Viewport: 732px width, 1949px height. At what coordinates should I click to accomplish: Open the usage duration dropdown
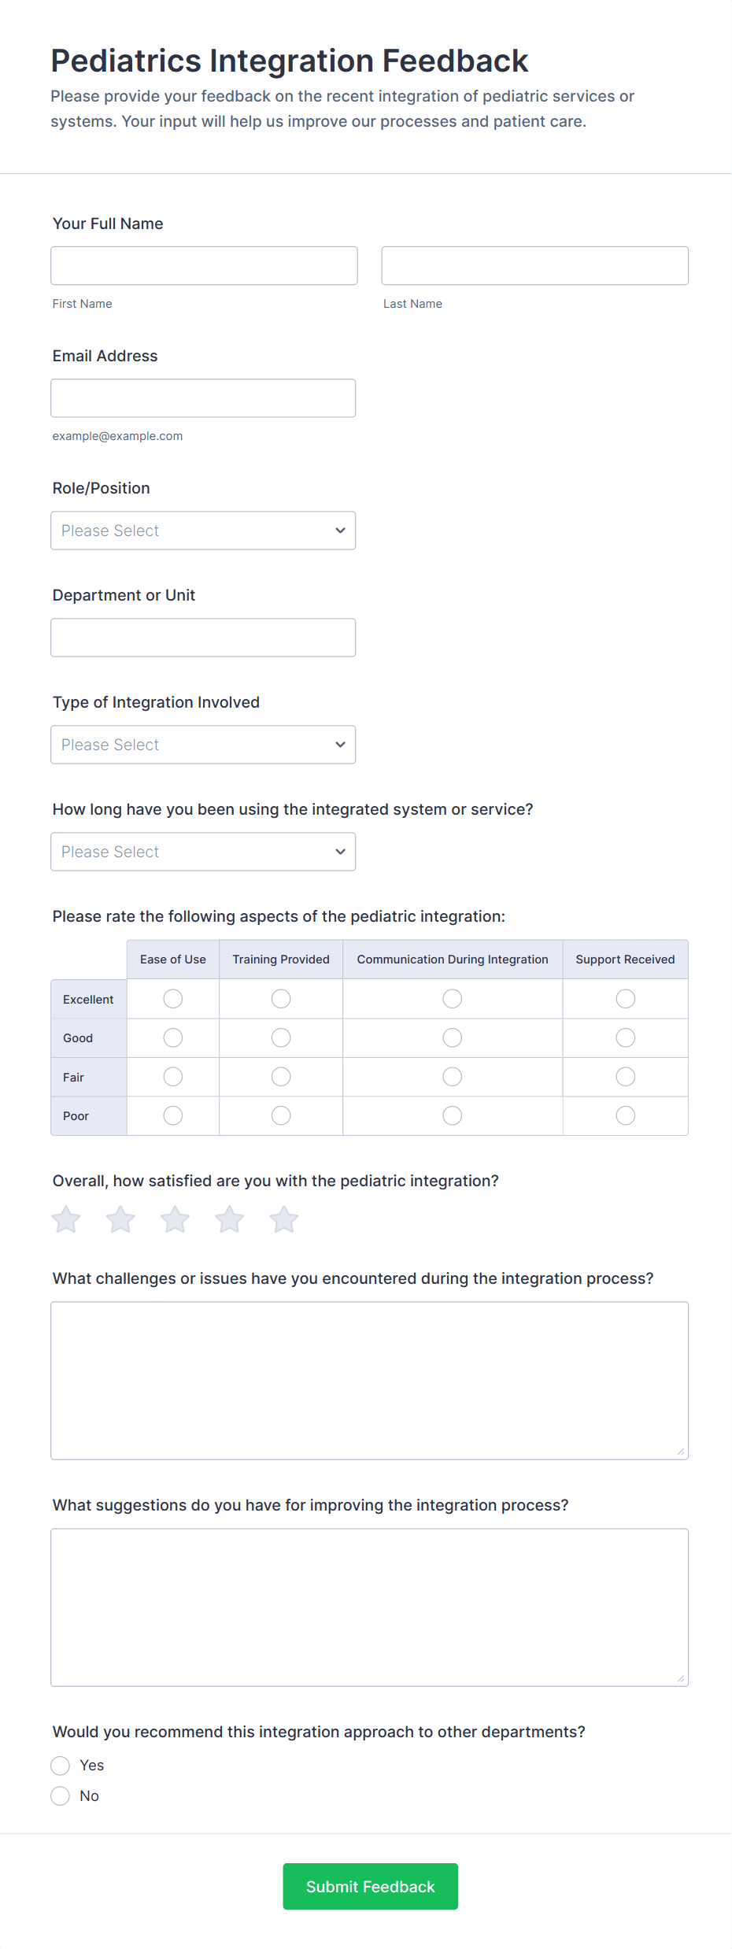[x=203, y=852]
